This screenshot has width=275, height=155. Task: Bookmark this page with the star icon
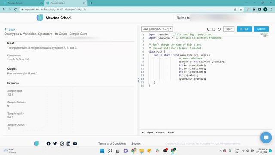pos(241,9)
